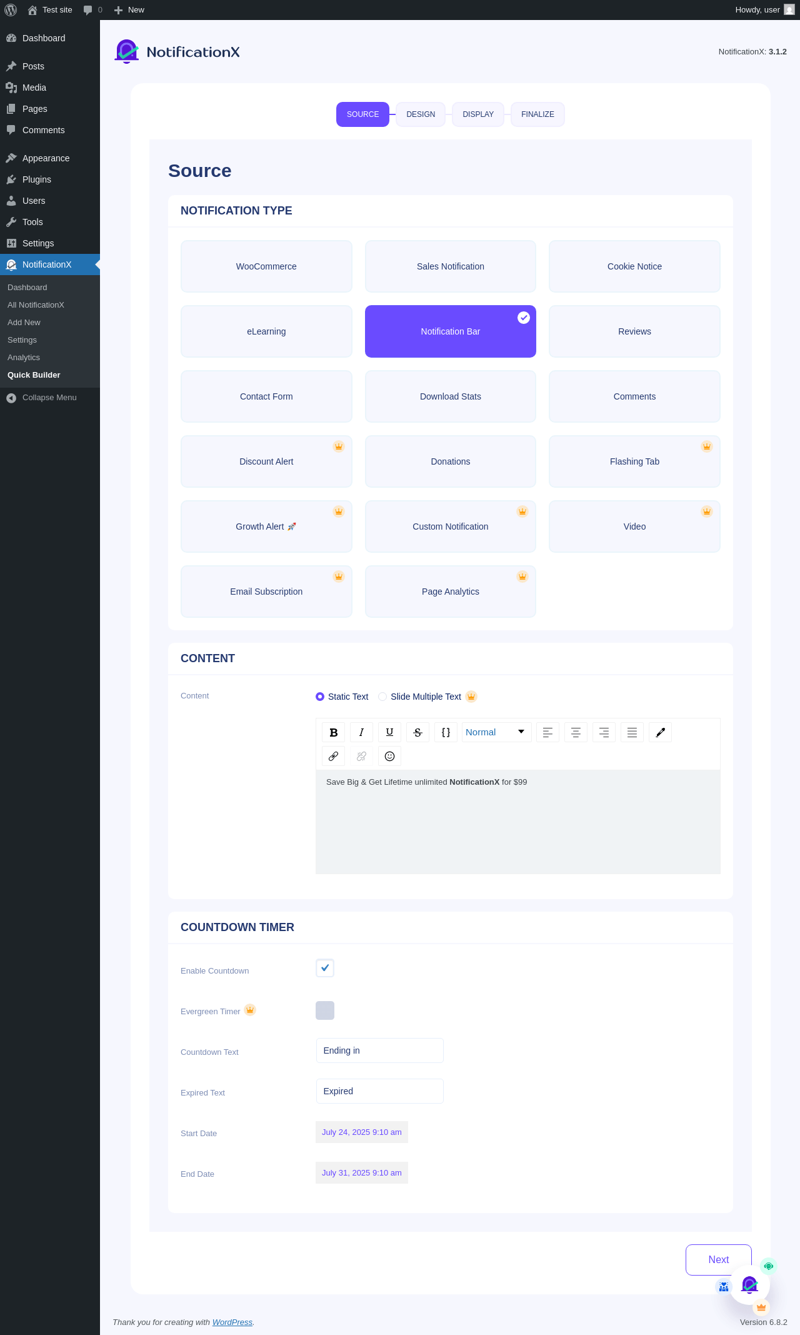800x1335 pixels.
Task: Choose the eLearning notification type
Action: [x=266, y=331]
